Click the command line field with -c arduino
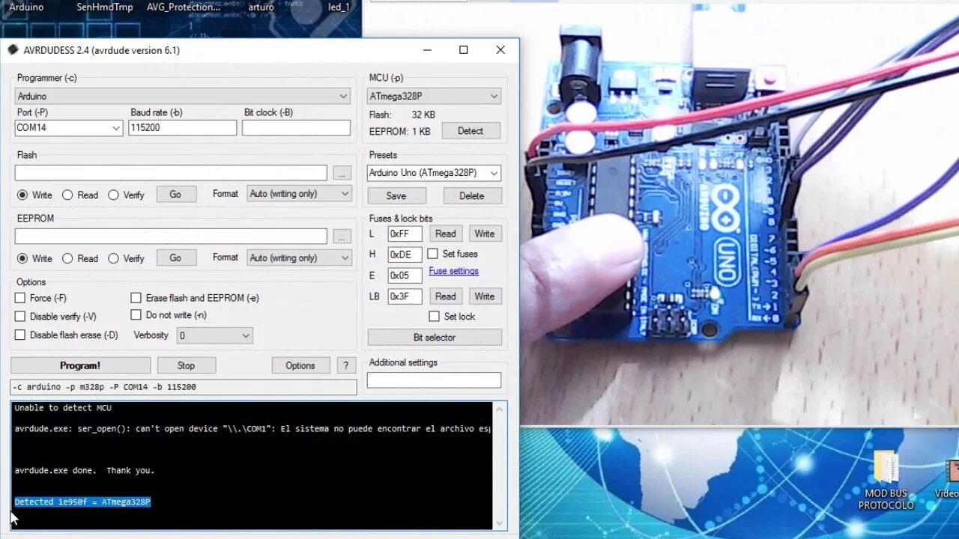The height and width of the screenshot is (539, 959). [x=184, y=387]
